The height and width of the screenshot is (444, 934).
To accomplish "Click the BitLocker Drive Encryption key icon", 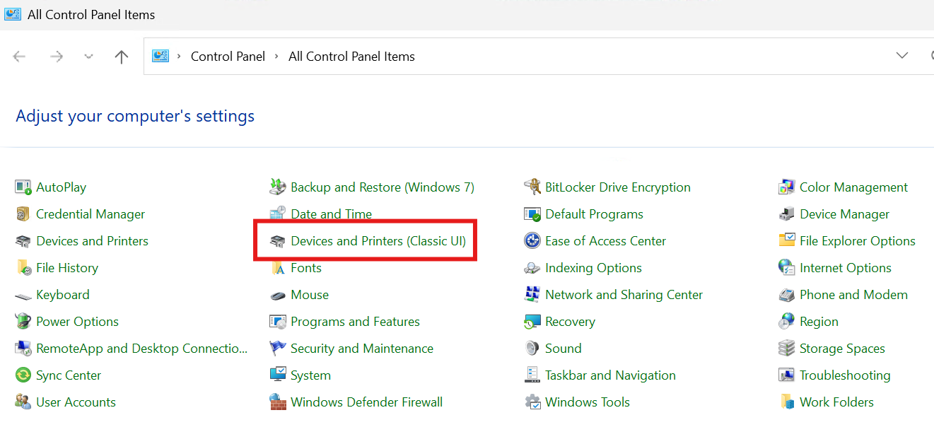I will point(532,187).
